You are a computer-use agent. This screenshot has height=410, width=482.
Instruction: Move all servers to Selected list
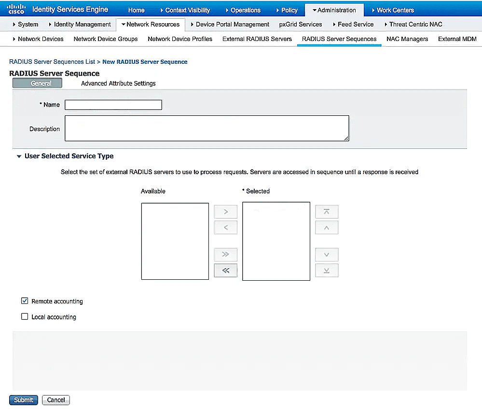click(226, 255)
